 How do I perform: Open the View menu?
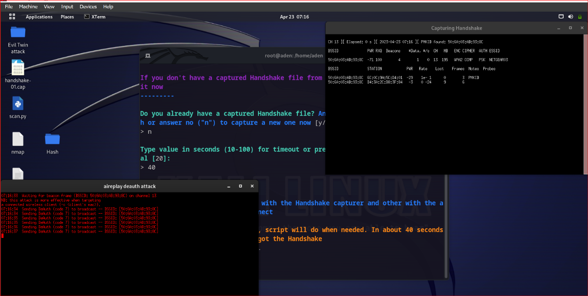(49, 7)
